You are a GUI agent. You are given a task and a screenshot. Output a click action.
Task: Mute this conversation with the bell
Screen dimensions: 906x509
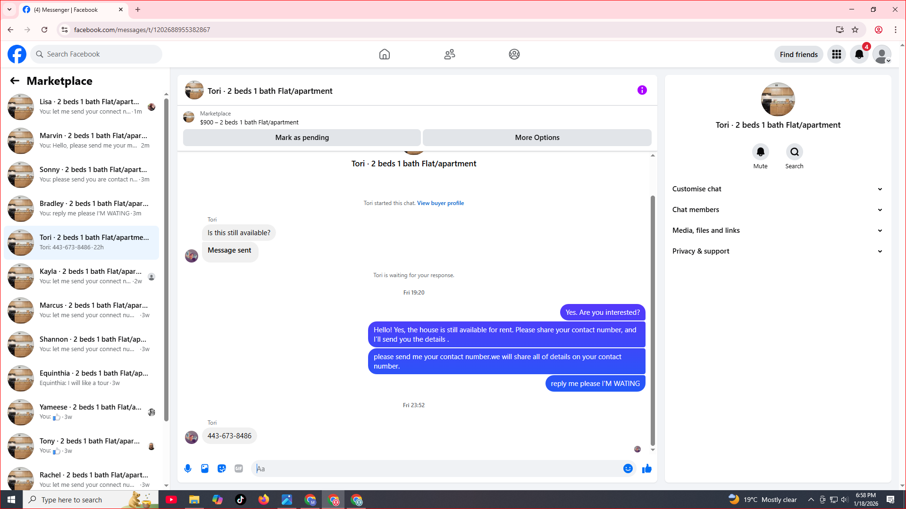[760, 152]
